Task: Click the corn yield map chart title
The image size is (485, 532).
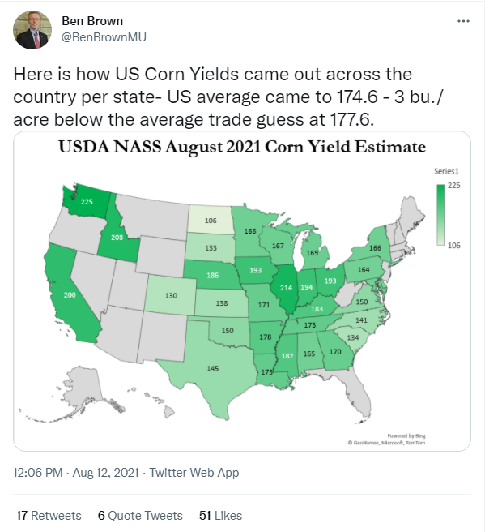Action: (x=242, y=147)
